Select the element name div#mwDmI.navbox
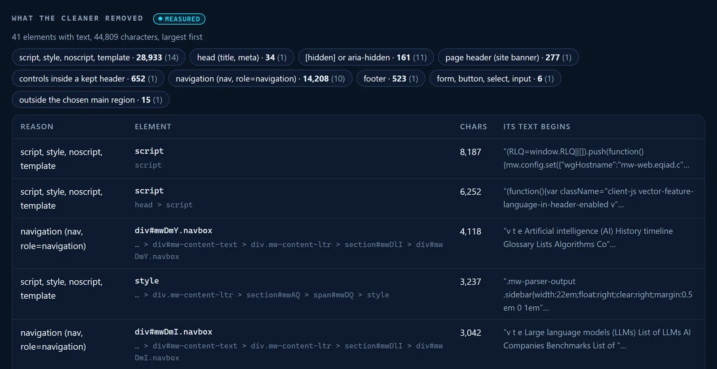717x369 pixels. click(x=173, y=332)
